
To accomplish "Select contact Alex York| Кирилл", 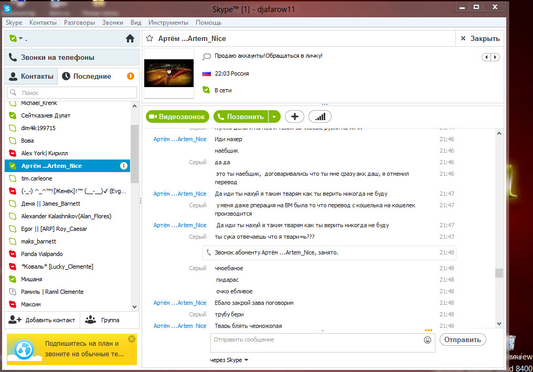I will (x=67, y=153).
